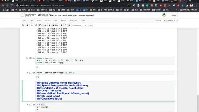
Task: Open the command palette keyboard icon
Action: click(90, 25)
